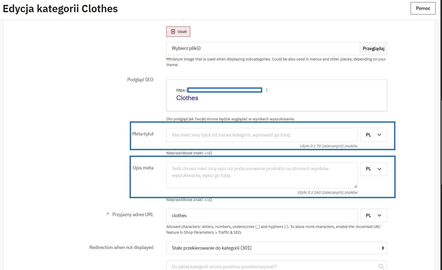Click the Wybierz plik(i) file field
Image resolution: width=442 pixels, height=270 pixels.
pos(263,49)
